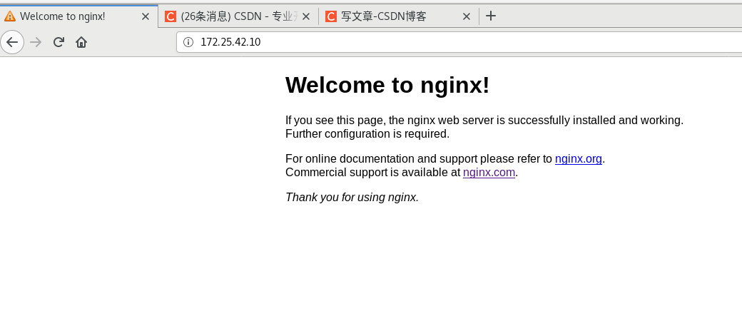Switch to the Welcome to nginx! tab
Viewport: 742px width, 326px height.
pyautogui.click(x=79, y=16)
